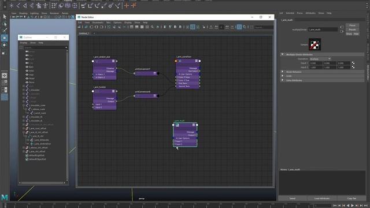Screen dimensions: 370x208
Task: Open the Display menu in Outliner window
Action: 23,43
